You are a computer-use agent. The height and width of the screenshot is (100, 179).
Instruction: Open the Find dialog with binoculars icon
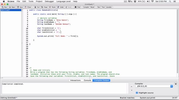pos(77,7)
